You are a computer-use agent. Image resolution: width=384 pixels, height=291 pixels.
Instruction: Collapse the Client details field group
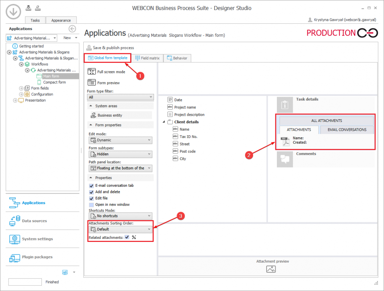tap(164, 122)
